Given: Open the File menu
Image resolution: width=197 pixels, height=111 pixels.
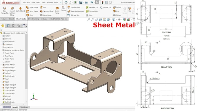Looking at the screenshot, I should (24, 2).
